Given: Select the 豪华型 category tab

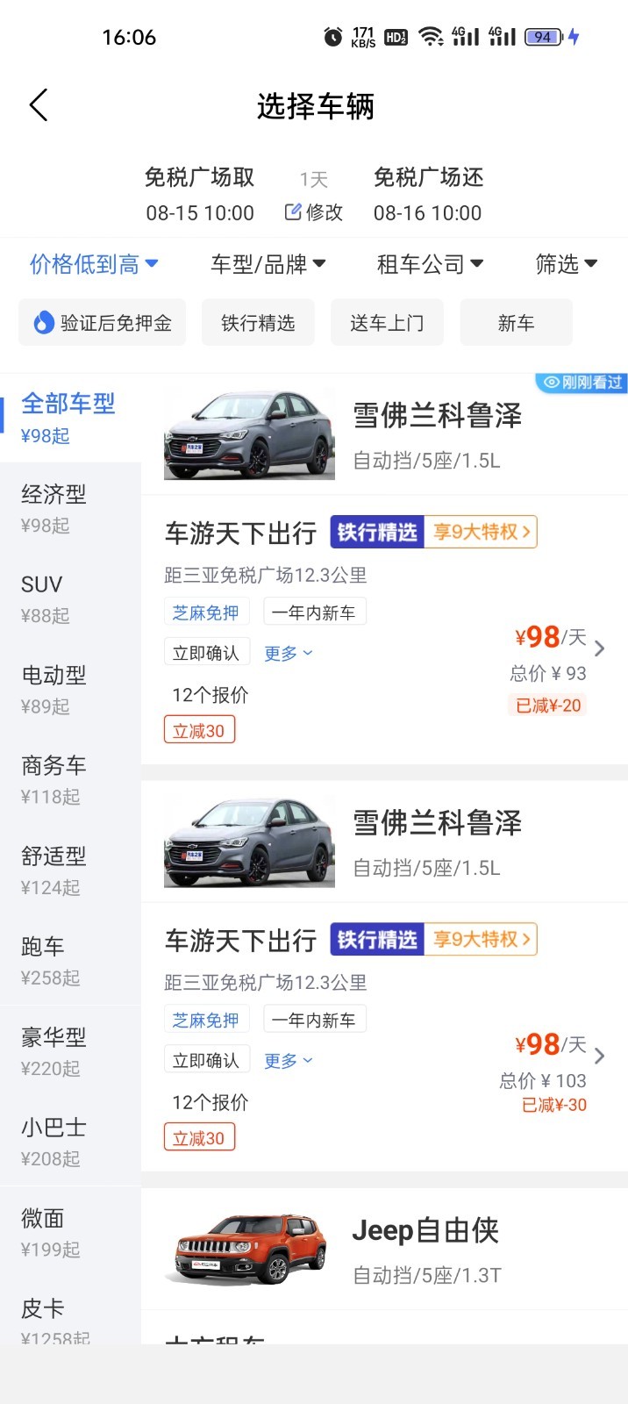Looking at the screenshot, I should point(53,1037).
